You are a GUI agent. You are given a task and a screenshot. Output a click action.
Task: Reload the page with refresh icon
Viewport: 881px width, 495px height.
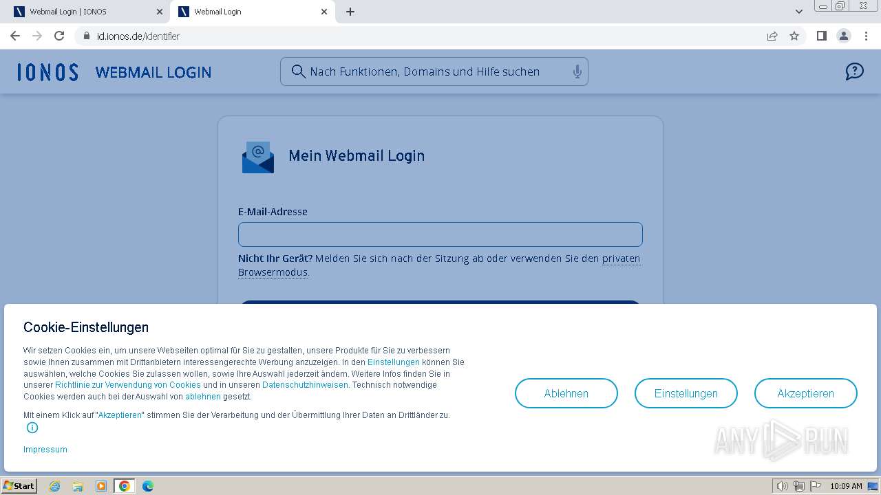point(59,36)
